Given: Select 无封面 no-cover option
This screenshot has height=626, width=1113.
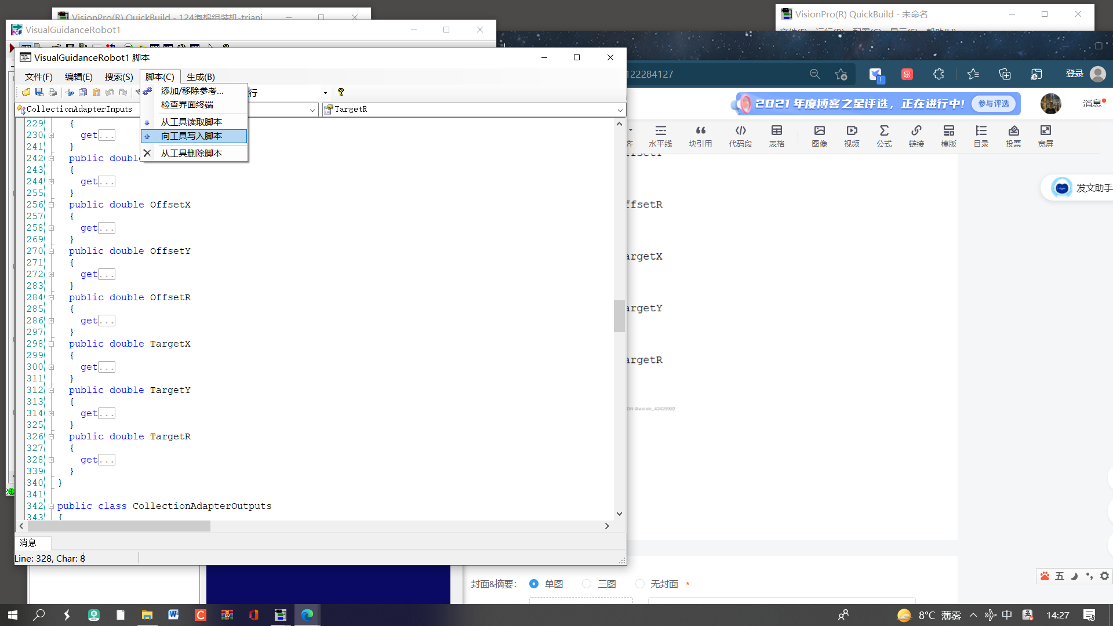Looking at the screenshot, I should pyautogui.click(x=640, y=584).
